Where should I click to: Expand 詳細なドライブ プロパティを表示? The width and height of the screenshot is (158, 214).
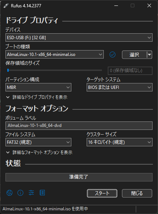37,97
